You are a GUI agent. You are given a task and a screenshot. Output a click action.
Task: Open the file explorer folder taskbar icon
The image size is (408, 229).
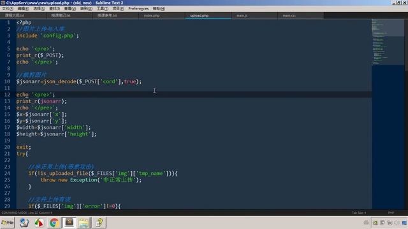click(x=84, y=223)
